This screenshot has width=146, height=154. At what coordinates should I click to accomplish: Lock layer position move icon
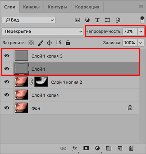(x=49, y=43)
